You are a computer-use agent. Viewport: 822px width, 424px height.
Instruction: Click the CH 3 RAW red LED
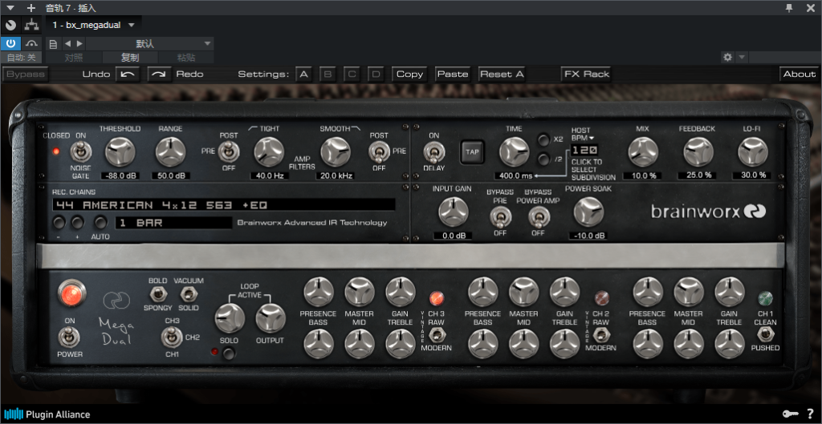436,298
